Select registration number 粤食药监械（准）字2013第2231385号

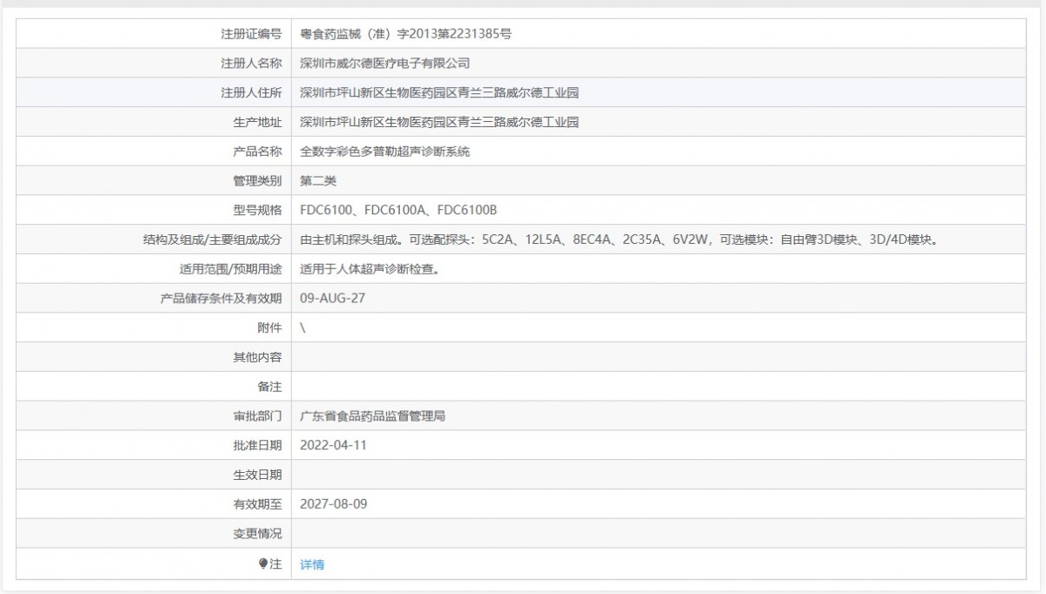(x=405, y=34)
